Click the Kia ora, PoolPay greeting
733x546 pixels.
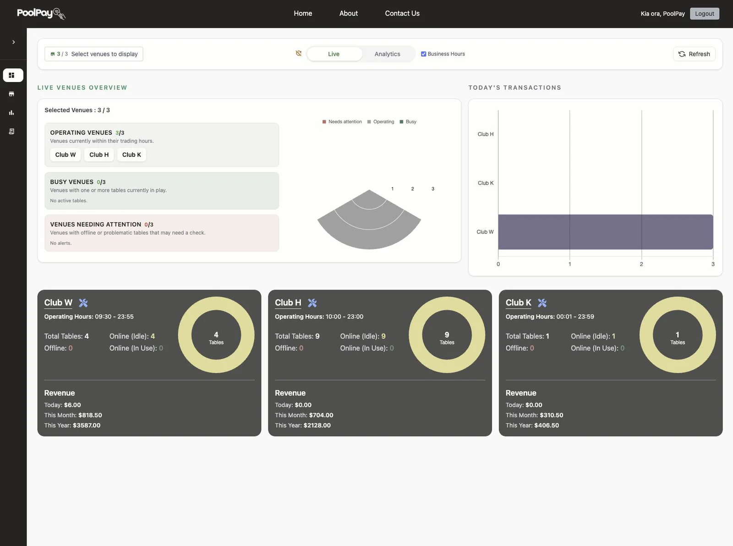[662, 14]
